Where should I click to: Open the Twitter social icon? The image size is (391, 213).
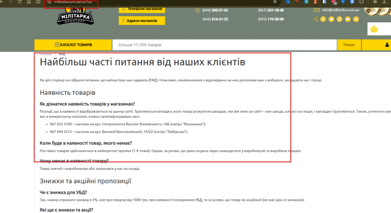point(331,19)
